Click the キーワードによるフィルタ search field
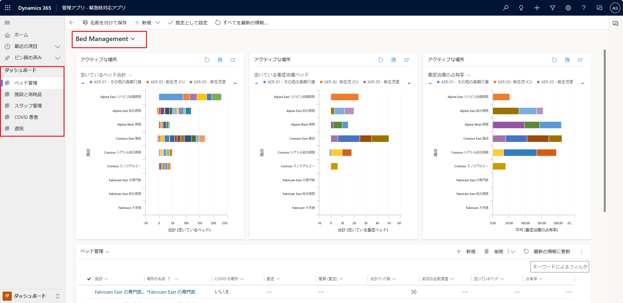The height and width of the screenshot is (303, 623). click(x=559, y=267)
